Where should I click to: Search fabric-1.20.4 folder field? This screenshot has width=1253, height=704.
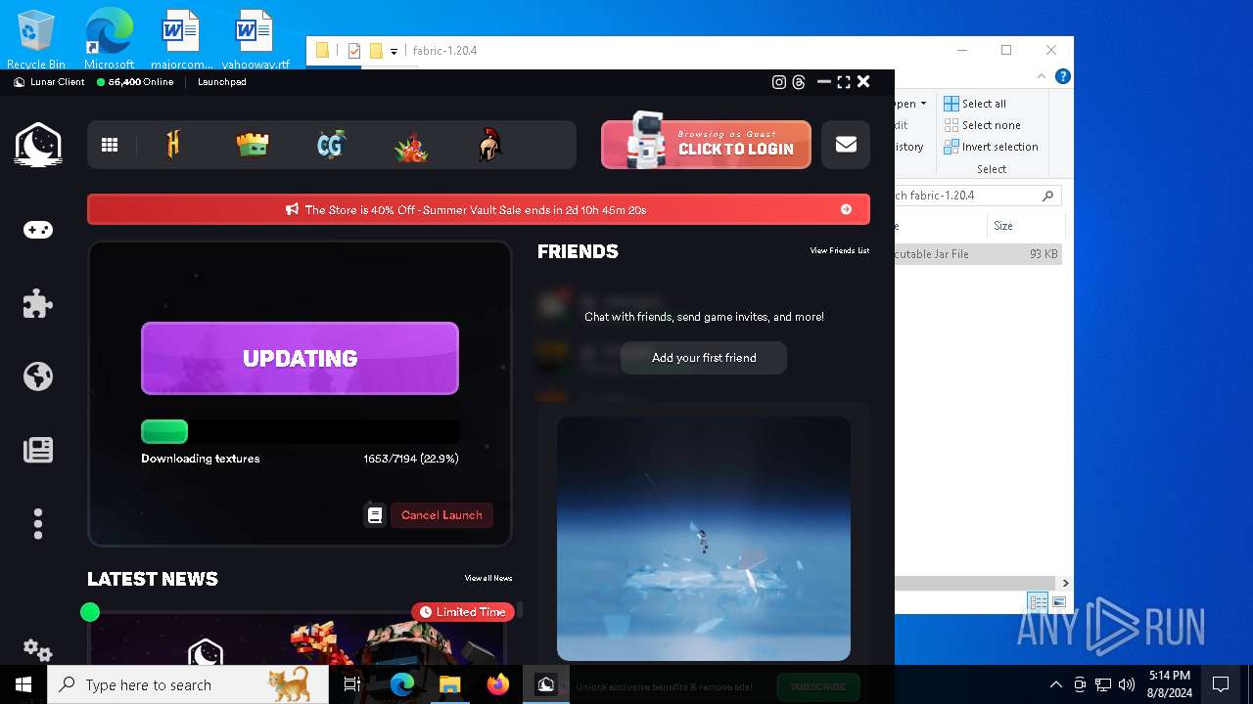[x=977, y=196]
